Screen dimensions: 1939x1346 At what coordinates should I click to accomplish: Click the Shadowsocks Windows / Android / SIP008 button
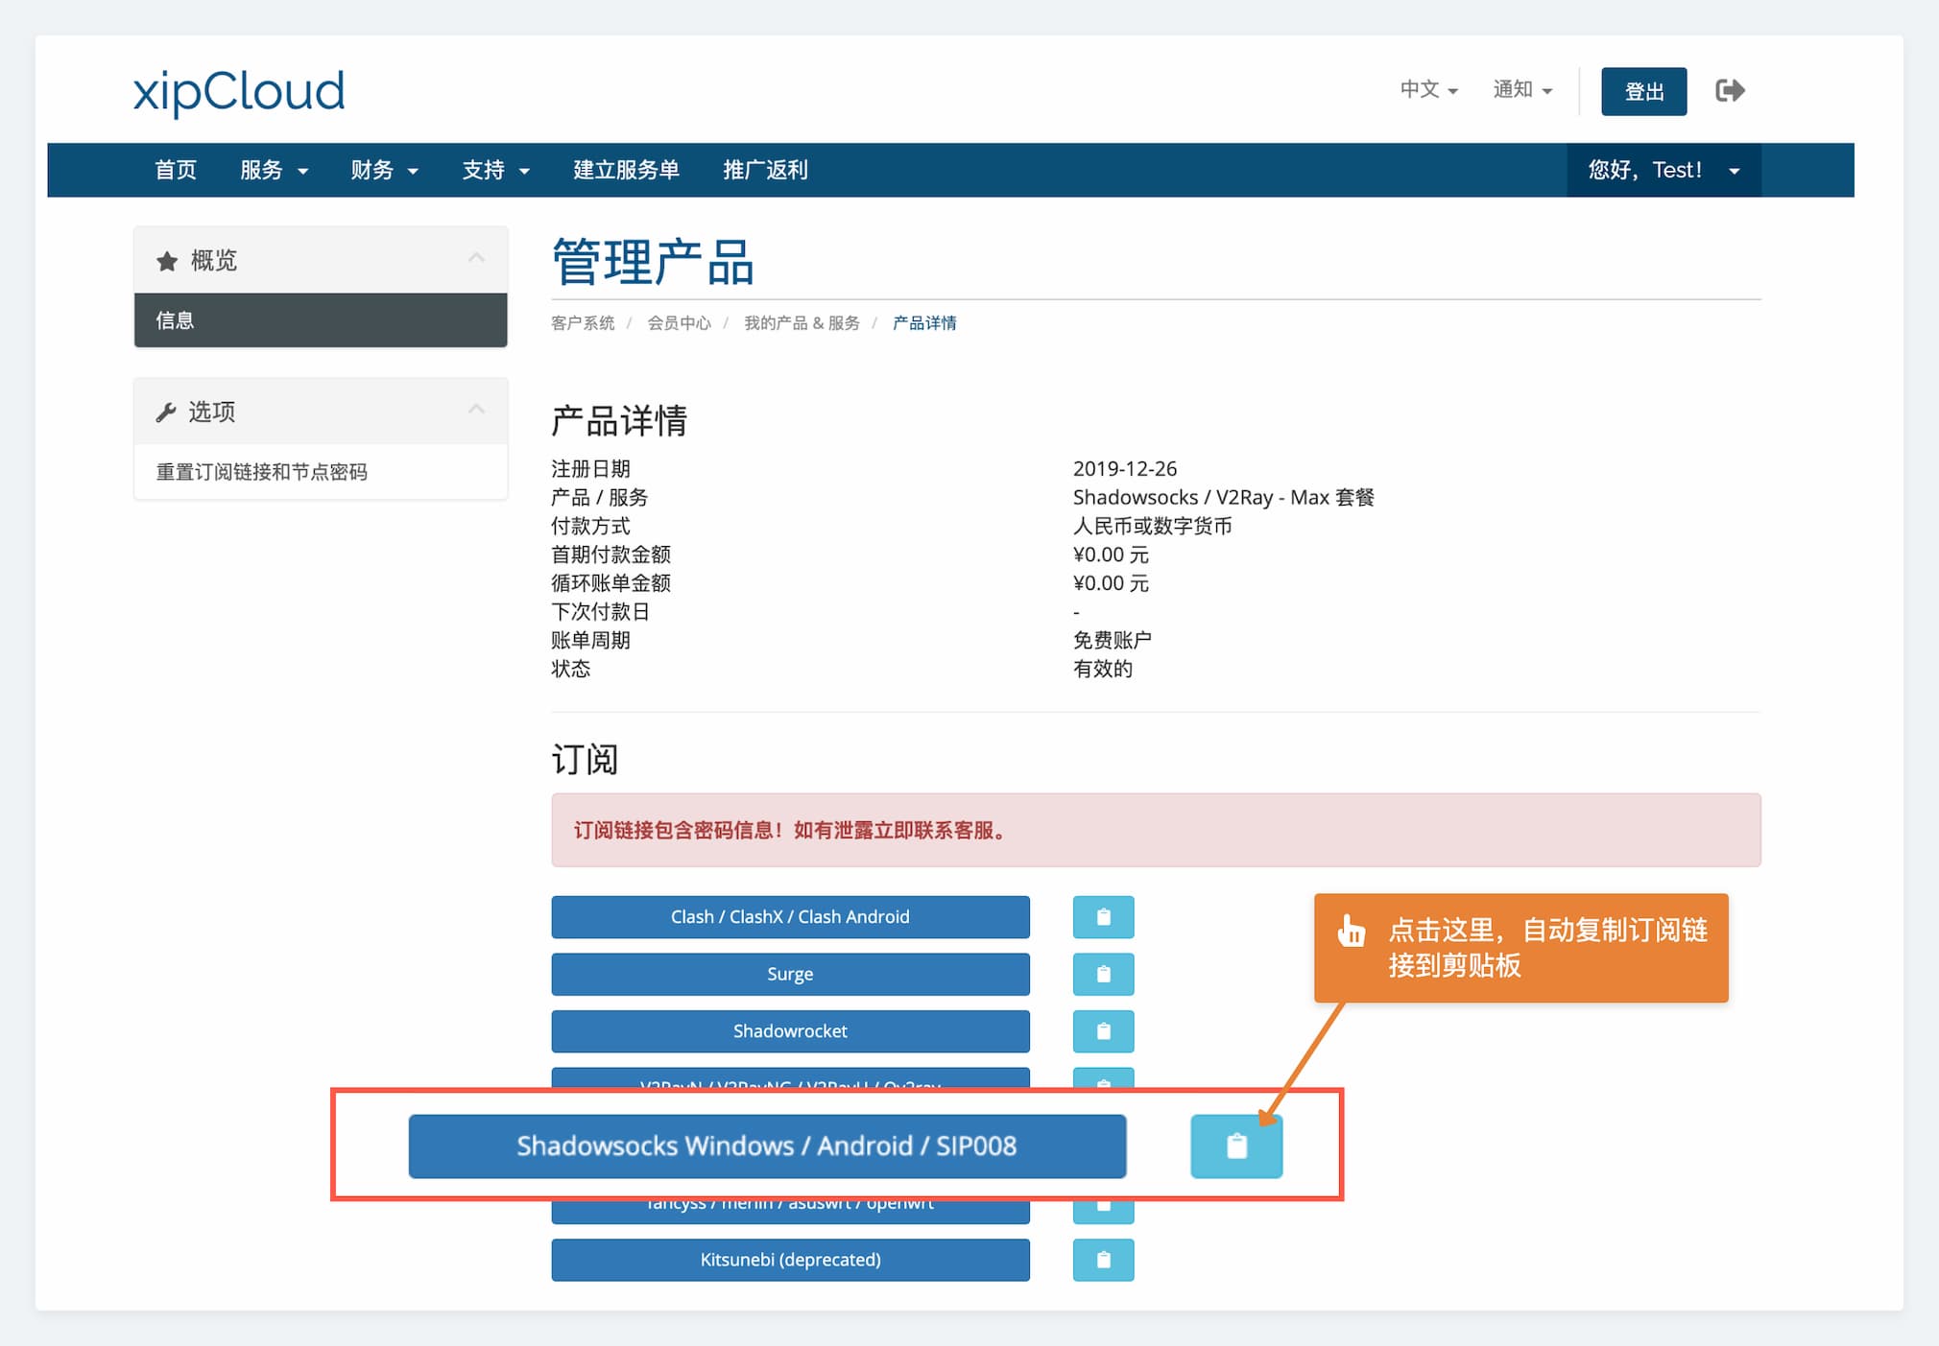tap(767, 1145)
